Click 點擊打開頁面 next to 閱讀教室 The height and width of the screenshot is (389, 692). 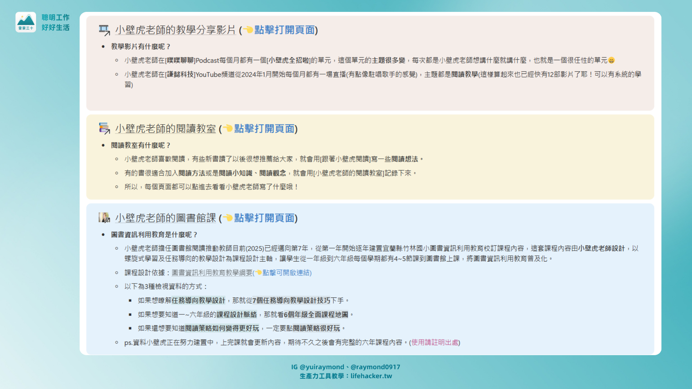tap(265, 129)
